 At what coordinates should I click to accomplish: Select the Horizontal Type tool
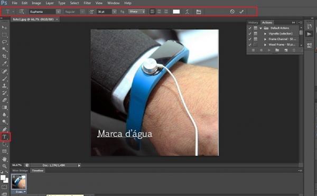(5, 137)
